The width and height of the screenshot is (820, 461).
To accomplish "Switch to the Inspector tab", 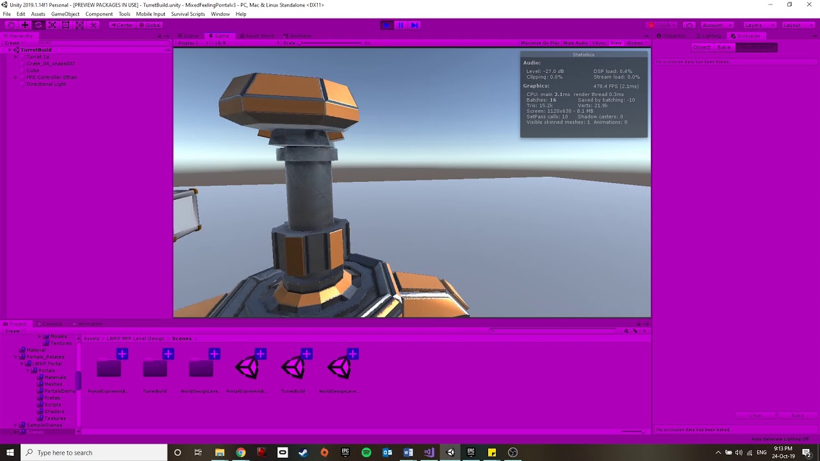I will 671,36.
